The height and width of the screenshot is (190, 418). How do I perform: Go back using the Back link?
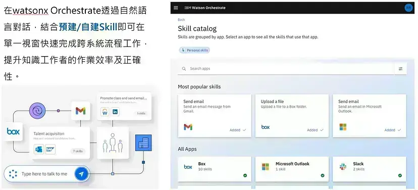pos(181,20)
